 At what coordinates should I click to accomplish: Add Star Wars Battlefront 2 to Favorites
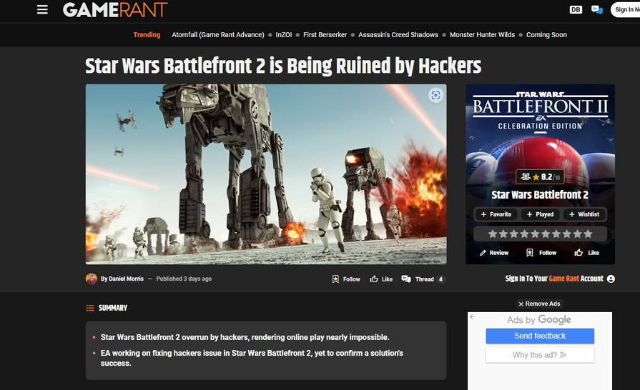(x=496, y=214)
